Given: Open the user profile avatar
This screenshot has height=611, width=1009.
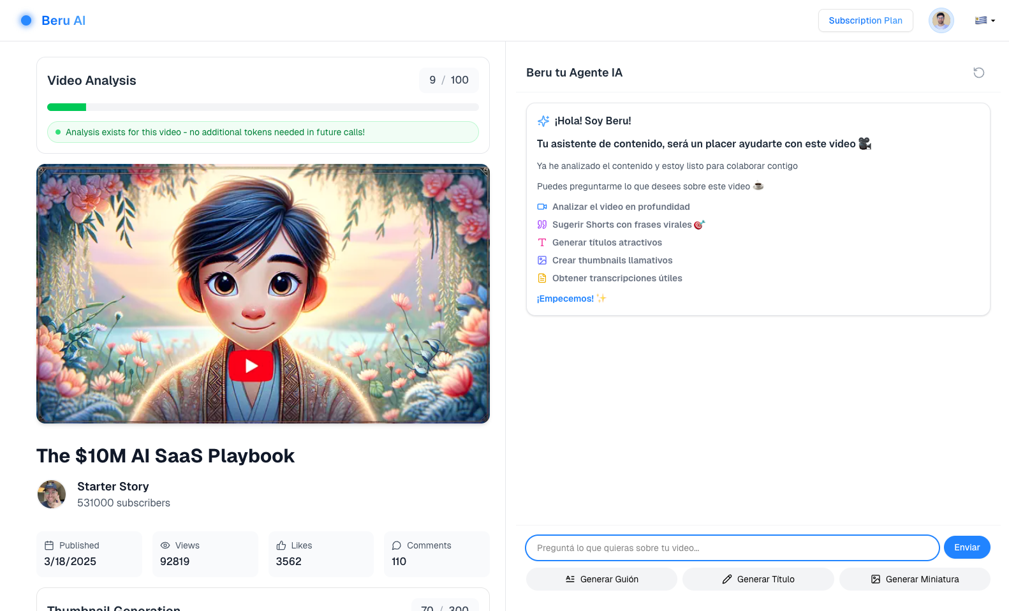Looking at the screenshot, I should tap(941, 20).
